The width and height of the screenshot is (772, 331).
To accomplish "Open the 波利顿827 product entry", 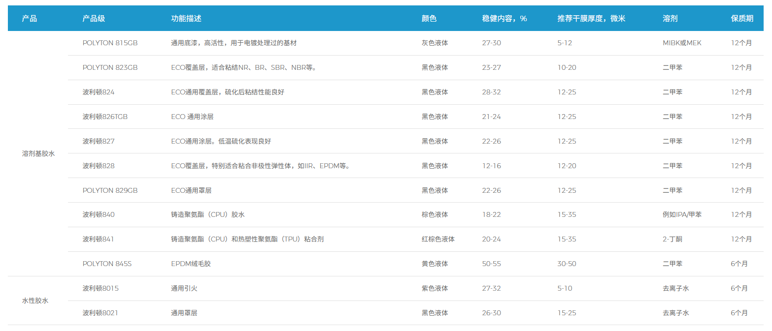I will pyautogui.click(x=99, y=142).
